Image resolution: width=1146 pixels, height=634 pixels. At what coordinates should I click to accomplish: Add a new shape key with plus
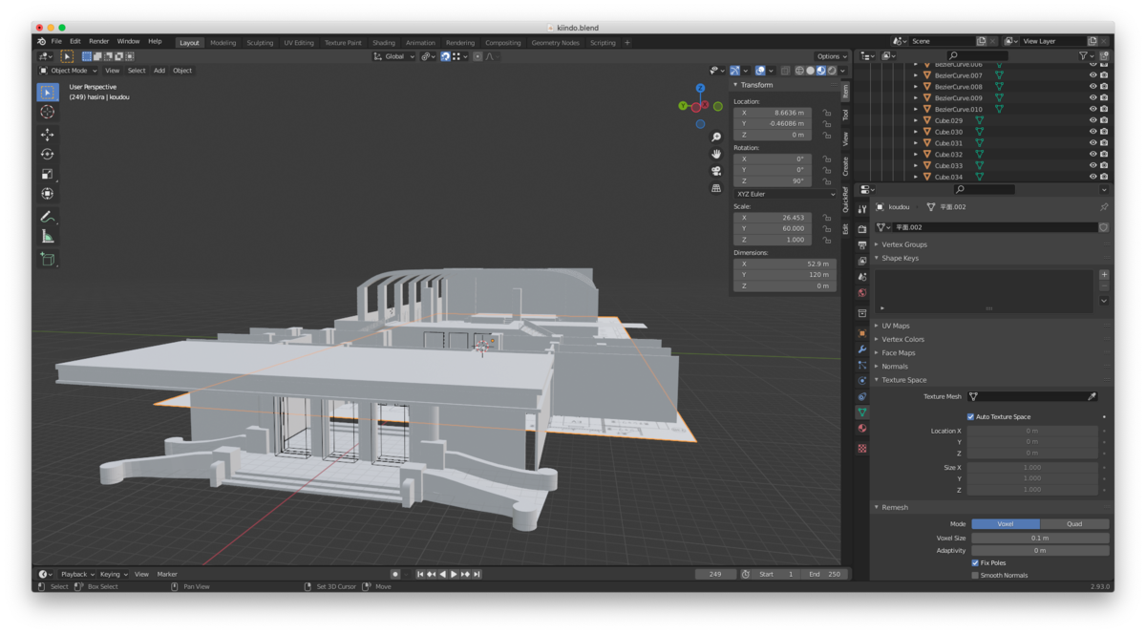[x=1104, y=275]
